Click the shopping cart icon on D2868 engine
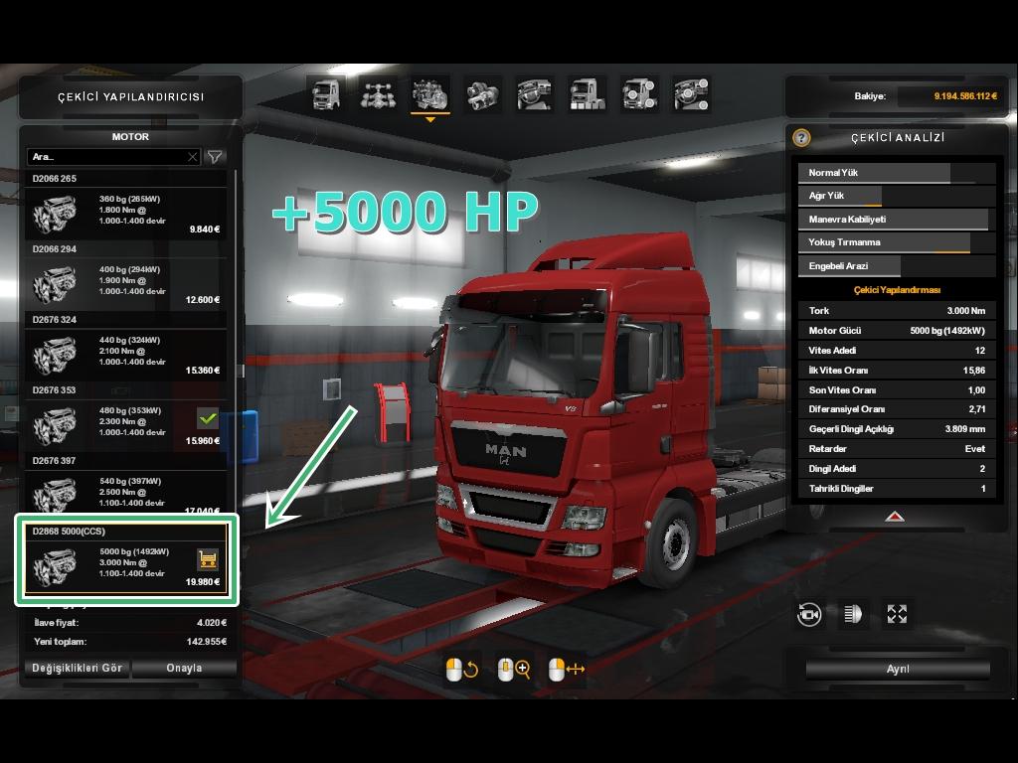This screenshot has width=1018, height=763. tap(208, 558)
